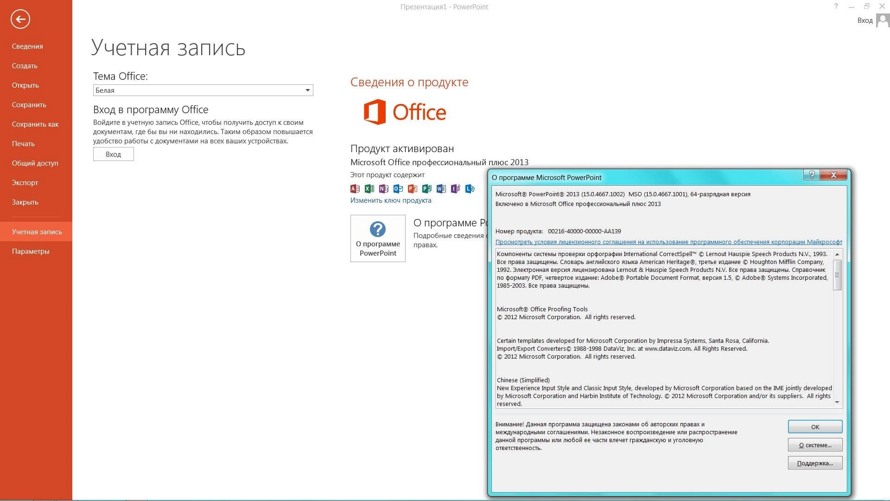Image resolution: width=890 pixels, height=501 pixels.
Task: Open Параметры in the sidebar
Action: click(x=31, y=251)
